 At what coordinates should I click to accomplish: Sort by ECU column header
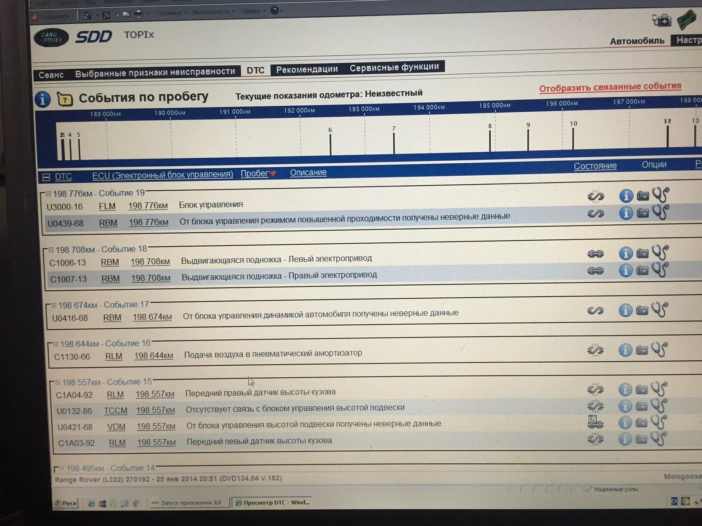tap(163, 175)
